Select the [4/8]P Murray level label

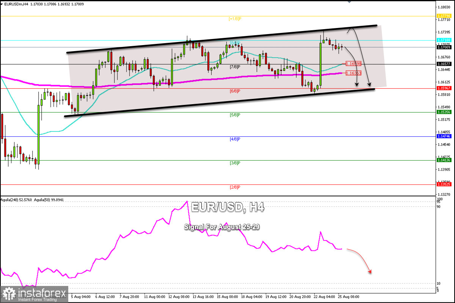click(235, 139)
